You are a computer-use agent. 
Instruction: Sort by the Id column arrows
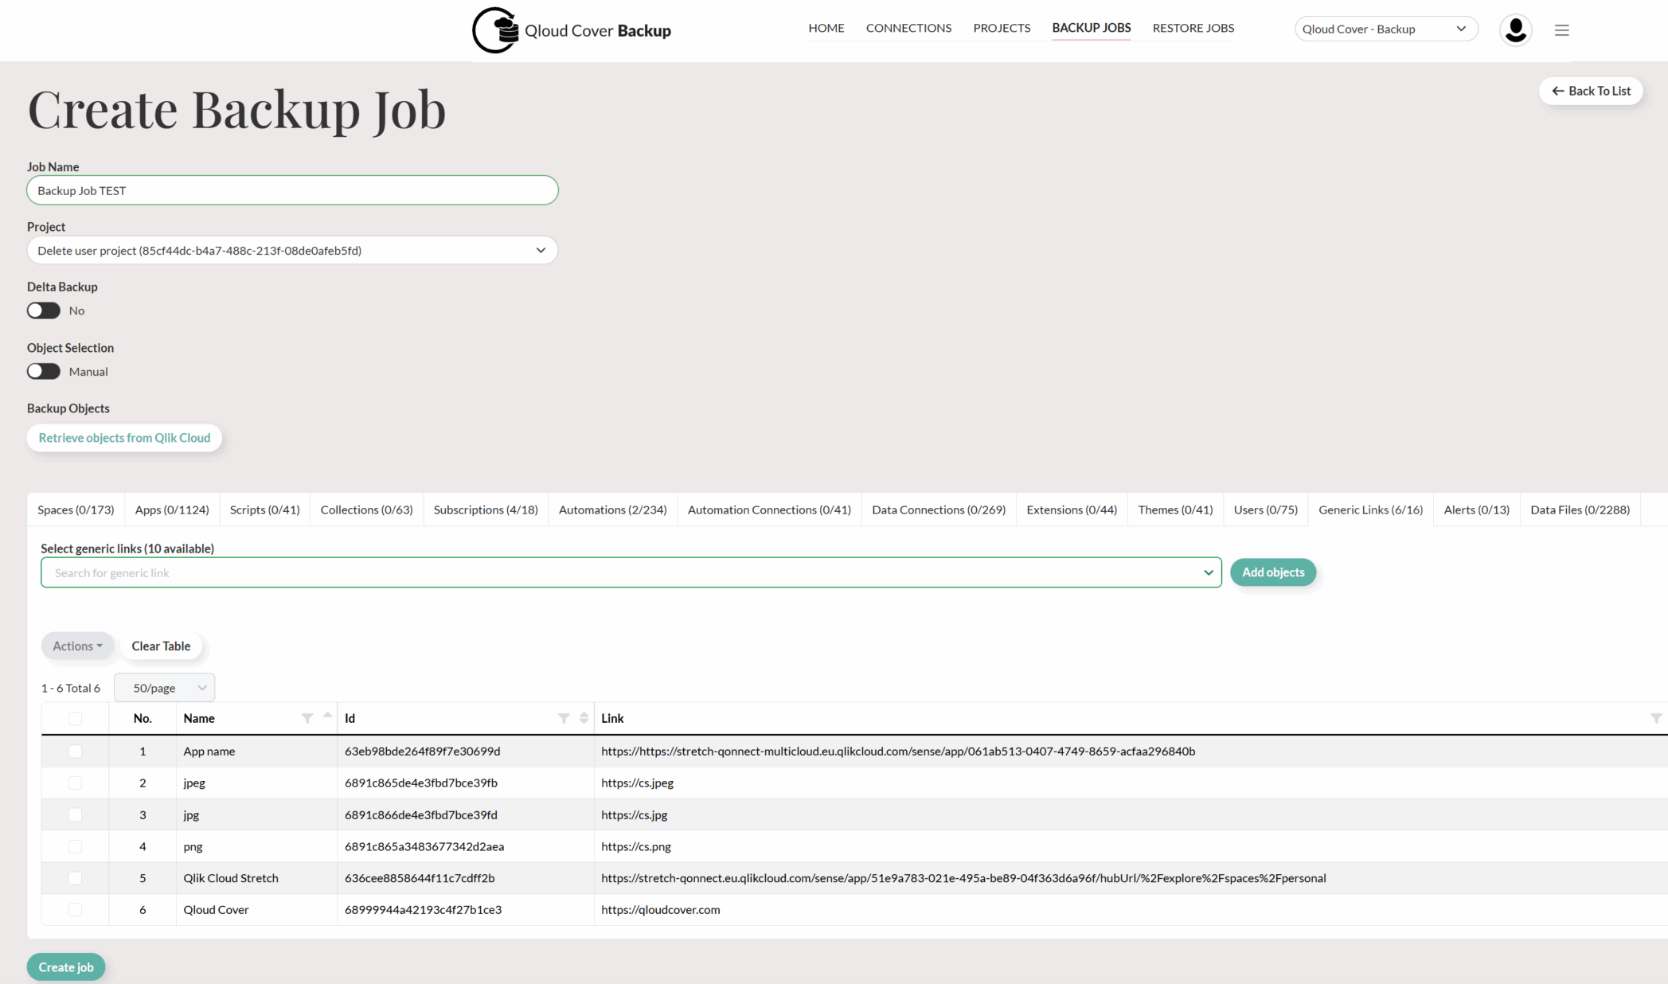(x=584, y=718)
